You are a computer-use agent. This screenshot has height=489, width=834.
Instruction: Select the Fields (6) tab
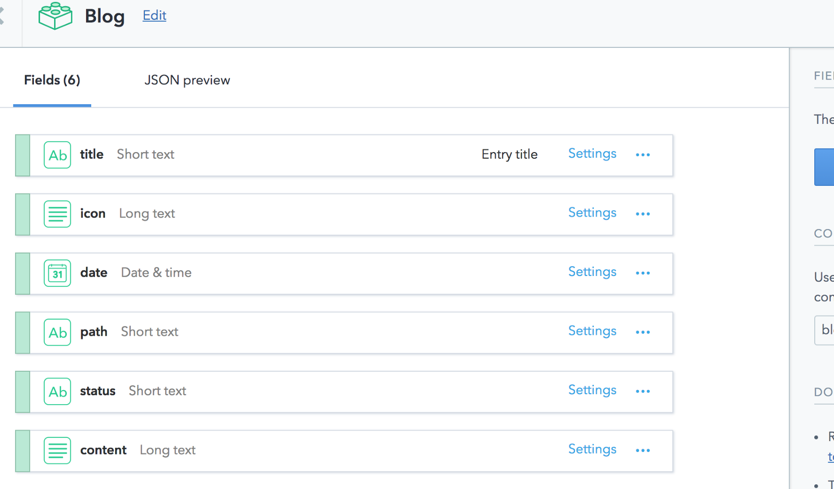52,80
